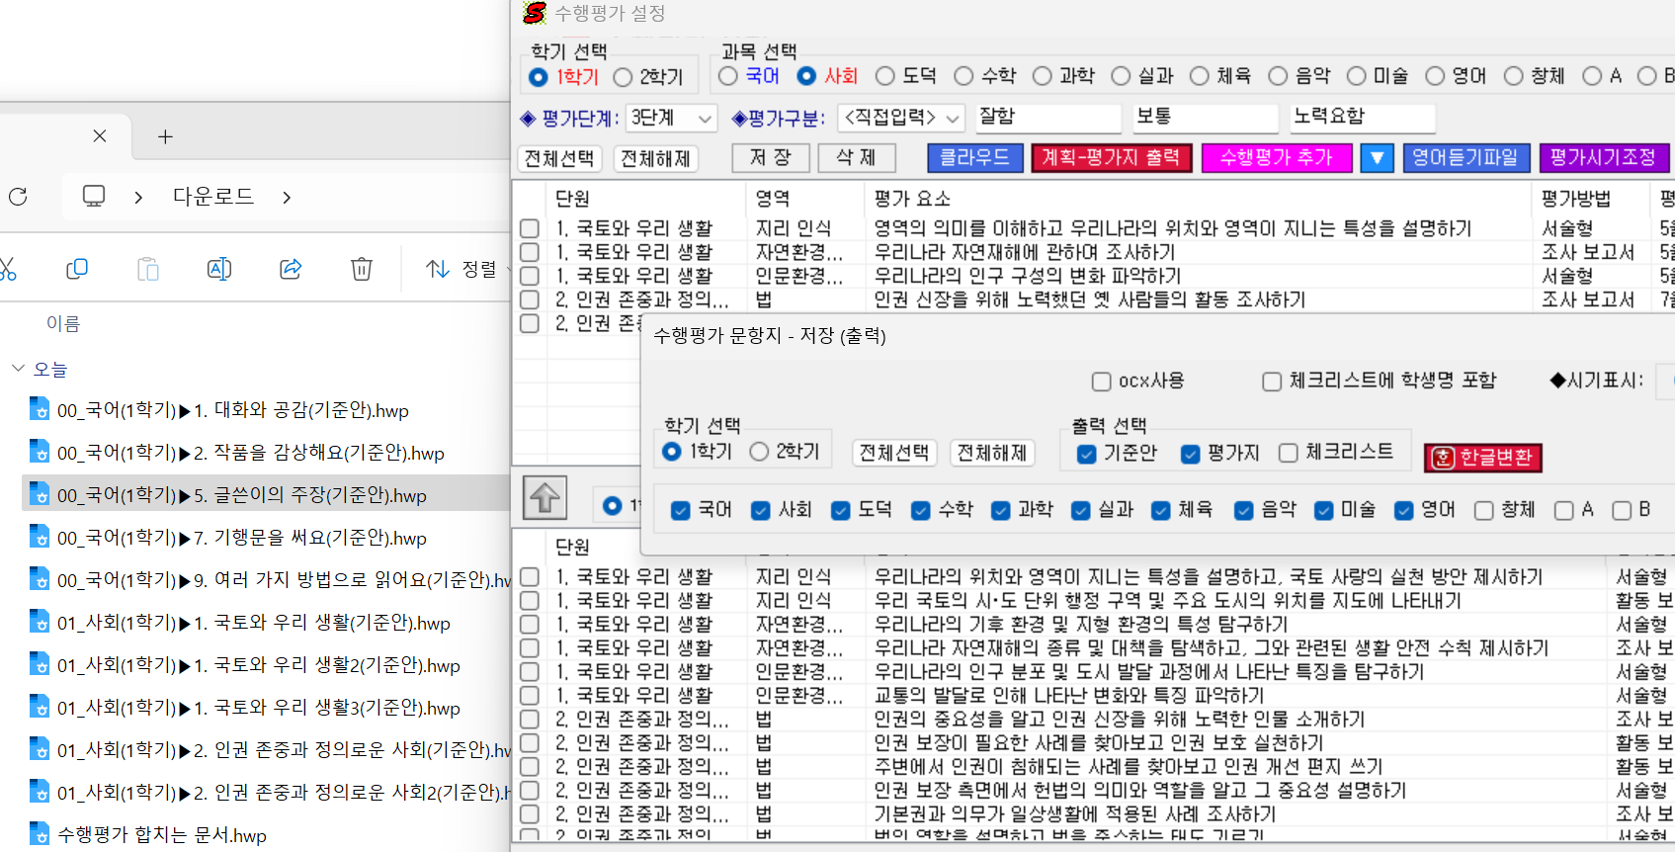This screenshot has height=852, width=1675.
Task: Click the 한글변환 button
Action: [1482, 457]
